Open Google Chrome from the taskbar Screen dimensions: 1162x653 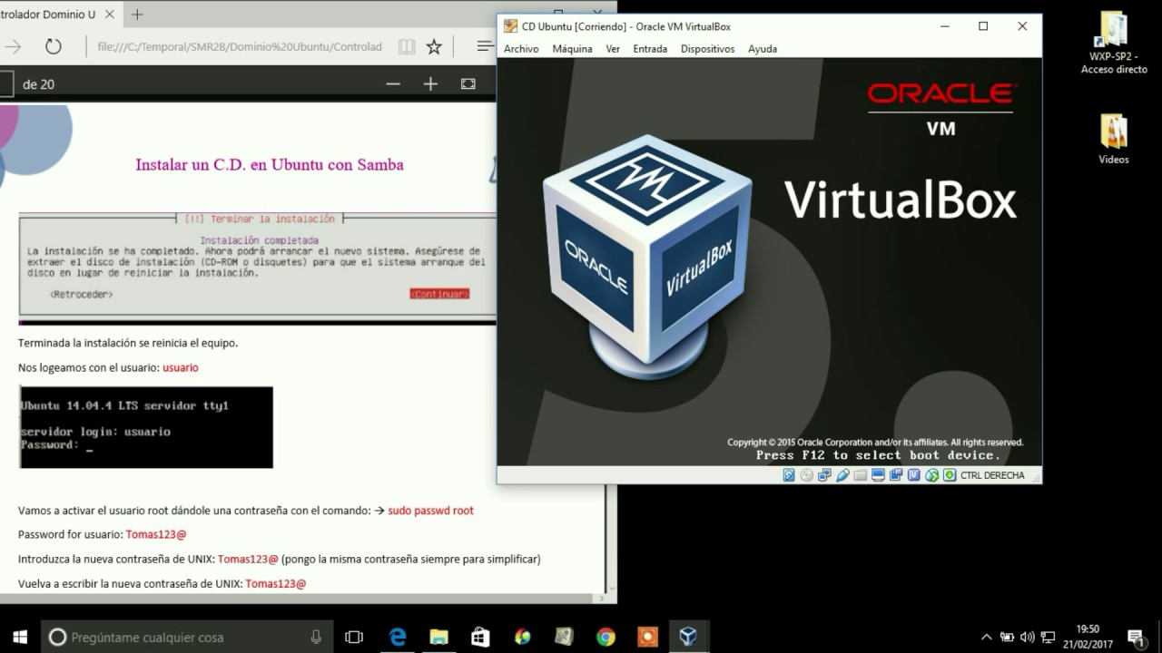(606, 637)
